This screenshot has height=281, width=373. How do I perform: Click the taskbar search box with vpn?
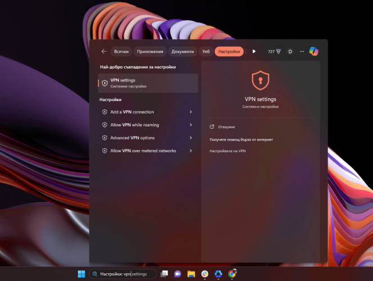(x=123, y=274)
